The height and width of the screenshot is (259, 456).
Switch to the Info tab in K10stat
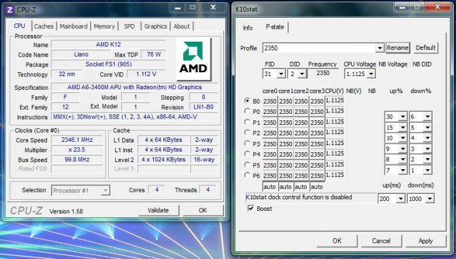pos(248,27)
